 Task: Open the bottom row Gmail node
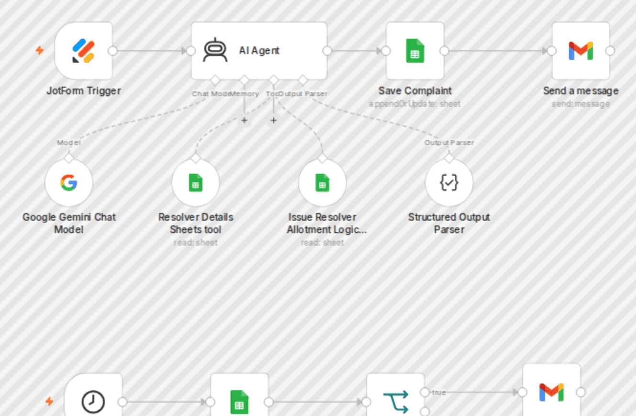(x=551, y=390)
